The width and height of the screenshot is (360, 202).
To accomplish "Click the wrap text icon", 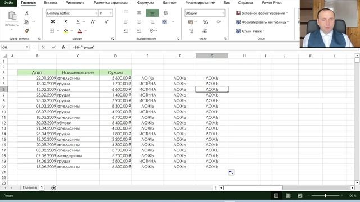I will (165, 13).
